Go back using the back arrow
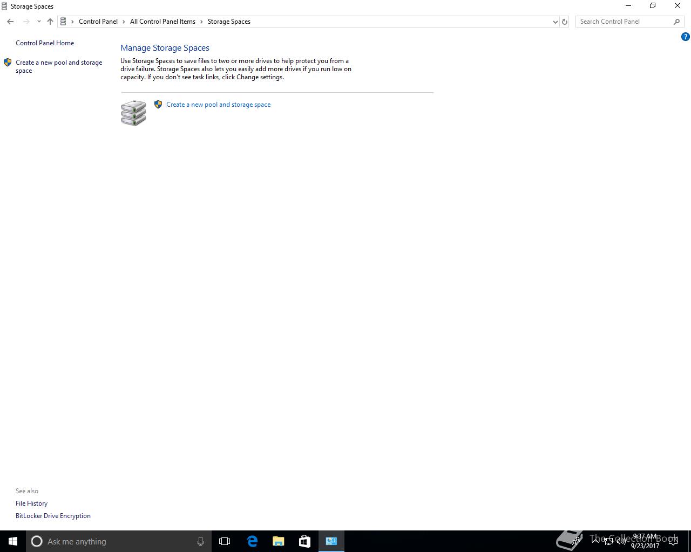Screen dimensions: 691x552 pyautogui.click(x=10, y=22)
